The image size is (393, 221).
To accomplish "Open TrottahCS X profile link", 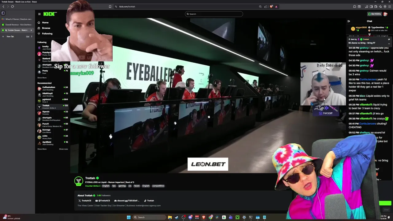I will [85, 201].
